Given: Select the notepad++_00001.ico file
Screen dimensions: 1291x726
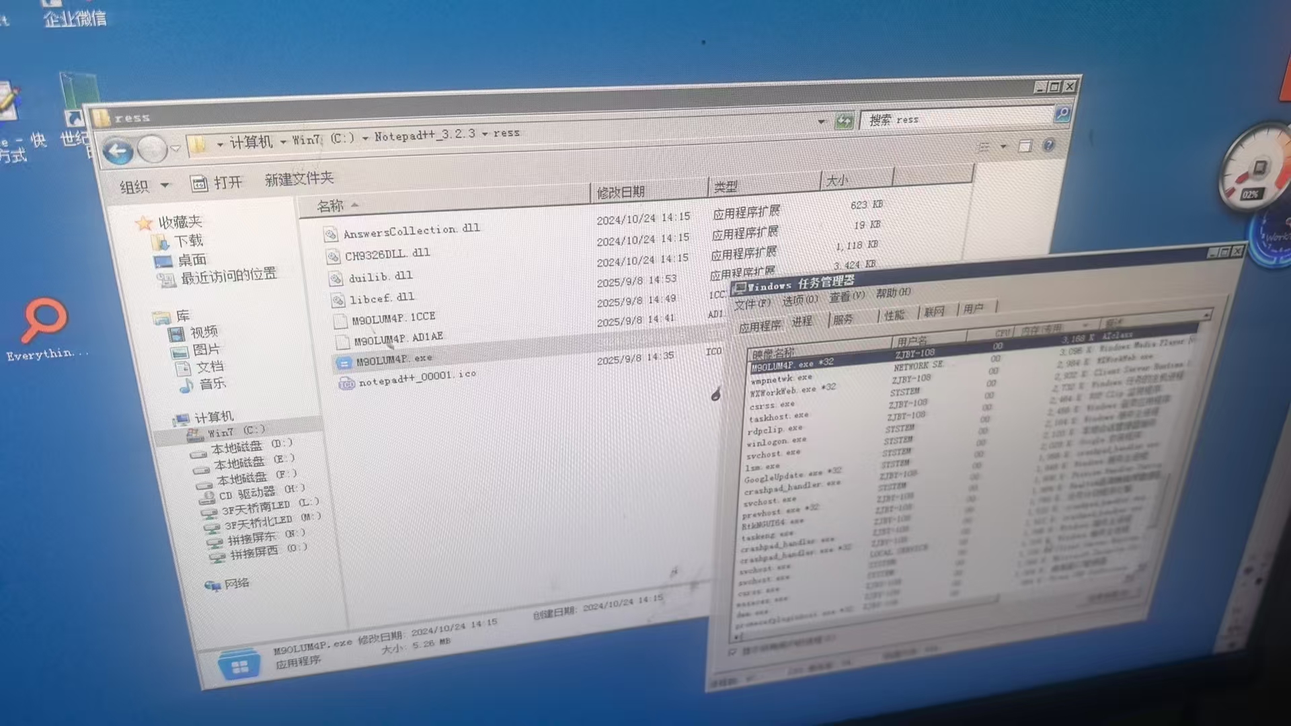Looking at the screenshot, I should pyautogui.click(x=416, y=378).
